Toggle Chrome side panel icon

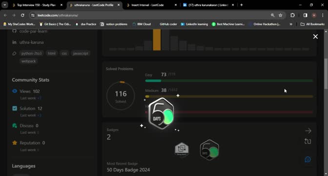point(305,15)
